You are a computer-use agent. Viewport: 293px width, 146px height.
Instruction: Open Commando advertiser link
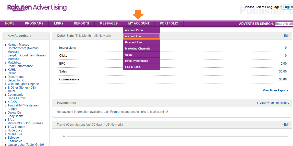point(16,95)
